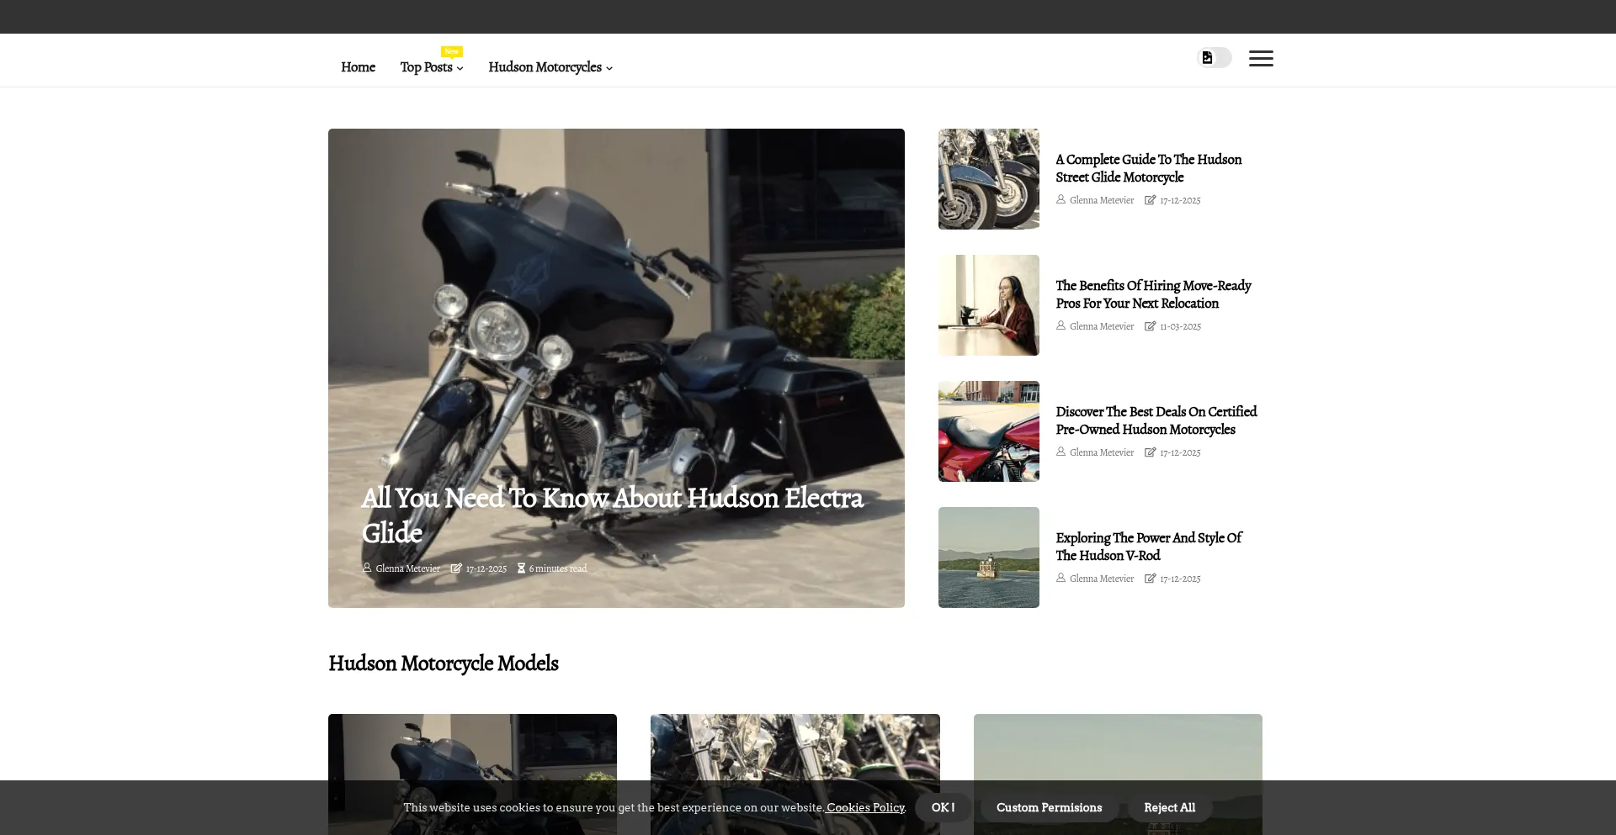Image resolution: width=1616 pixels, height=835 pixels.
Task: Click the yellow New badge above Top Posts
Action: [x=452, y=51]
